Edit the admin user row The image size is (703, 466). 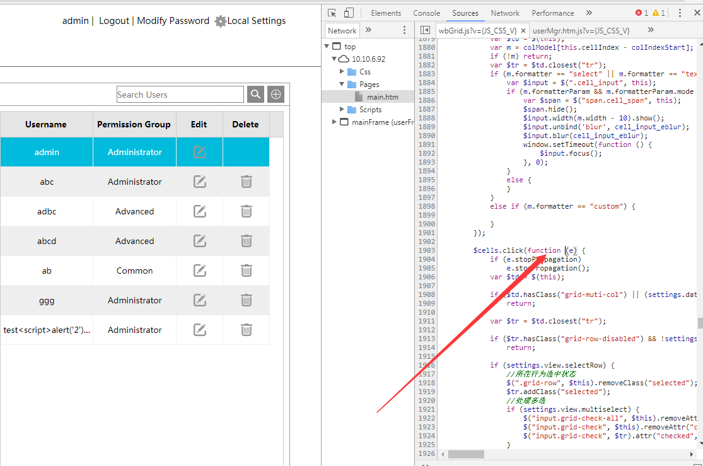(x=199, y=152)
